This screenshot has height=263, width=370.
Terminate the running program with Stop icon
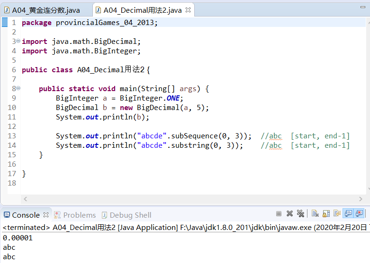click(279, 213)
